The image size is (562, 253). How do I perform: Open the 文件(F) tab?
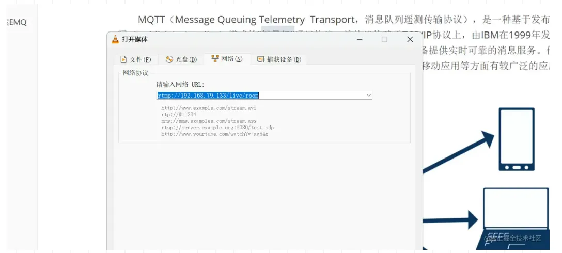click(136, 59)
